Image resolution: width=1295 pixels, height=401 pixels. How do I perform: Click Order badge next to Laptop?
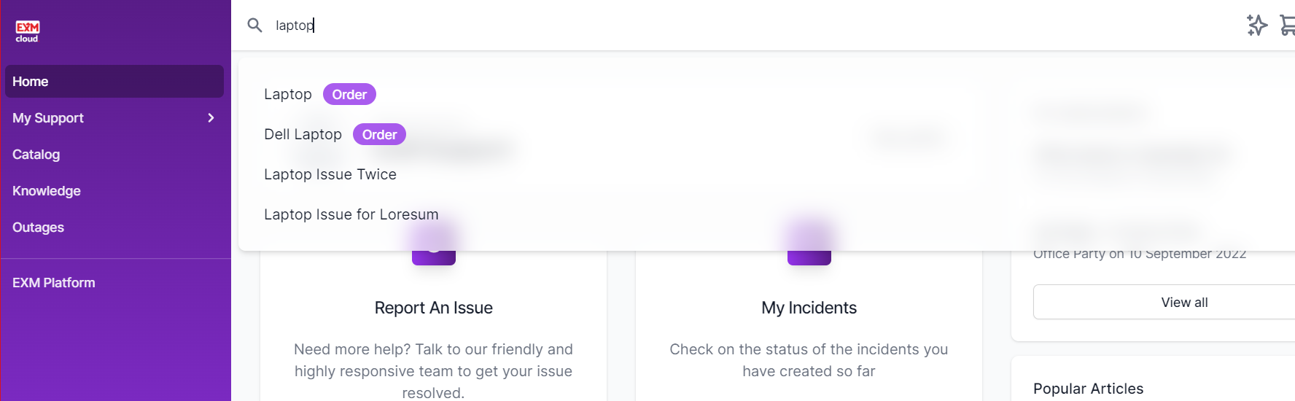coord(349,94)
